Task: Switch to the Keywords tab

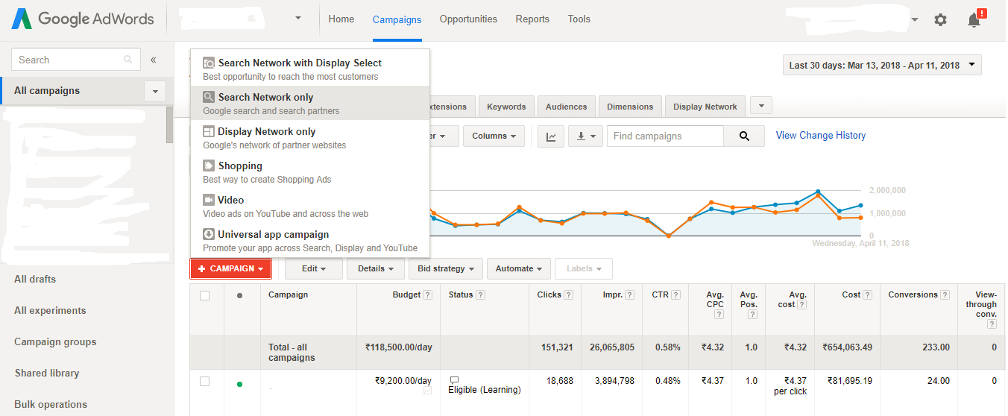Action: pyautogui.click(x=506, y=107)
